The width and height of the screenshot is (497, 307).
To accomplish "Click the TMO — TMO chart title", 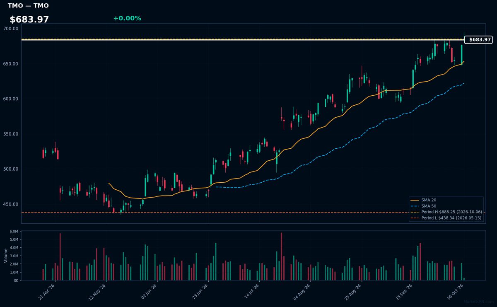I will pos(28,6).
